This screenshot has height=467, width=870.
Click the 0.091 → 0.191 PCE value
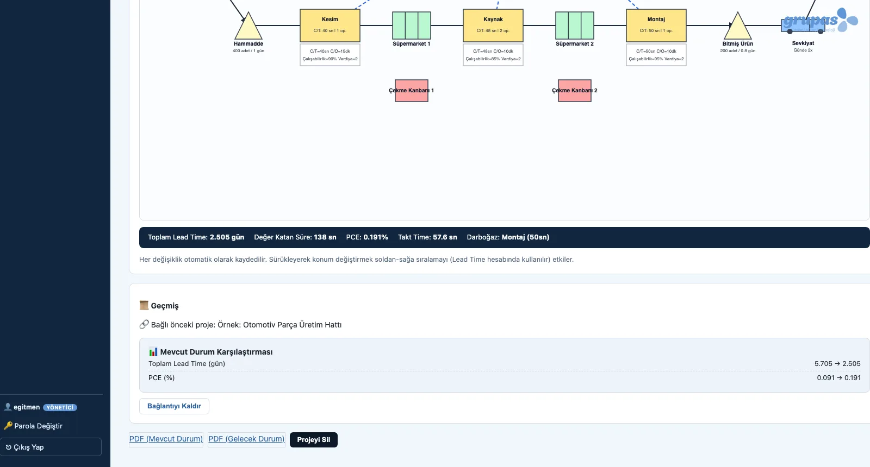coord(838,378)
